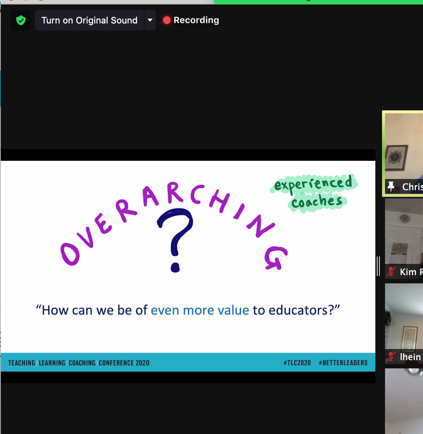Enable audio with the Turn on Original Sound button
The height and width of the screenshot is (434, 423).
89,20
